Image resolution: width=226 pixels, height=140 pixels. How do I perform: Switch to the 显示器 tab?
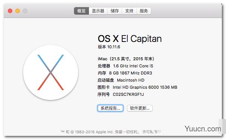[x=98, y=11]
